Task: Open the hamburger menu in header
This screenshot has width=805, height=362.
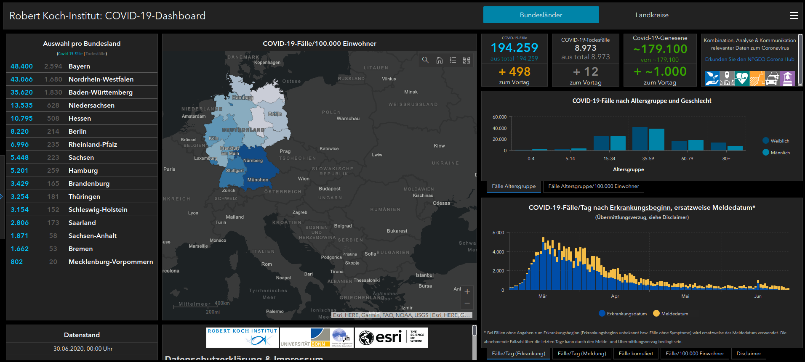Action: 794,16
